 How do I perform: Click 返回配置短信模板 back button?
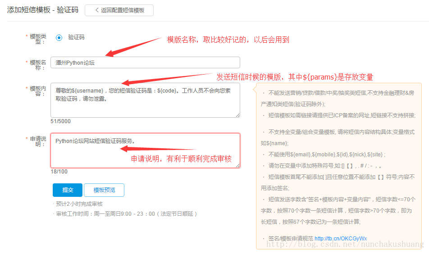119,10
